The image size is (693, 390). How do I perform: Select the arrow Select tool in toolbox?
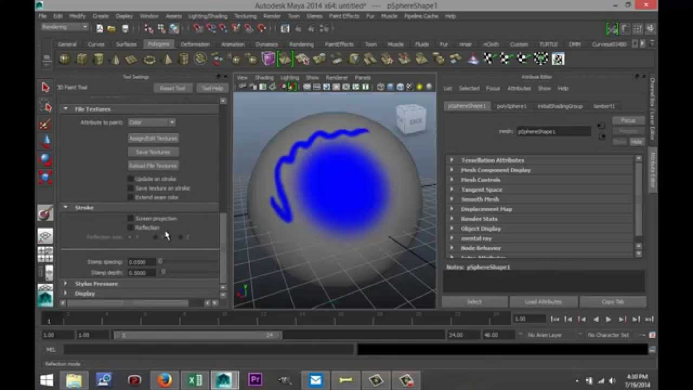click(45, 88)
